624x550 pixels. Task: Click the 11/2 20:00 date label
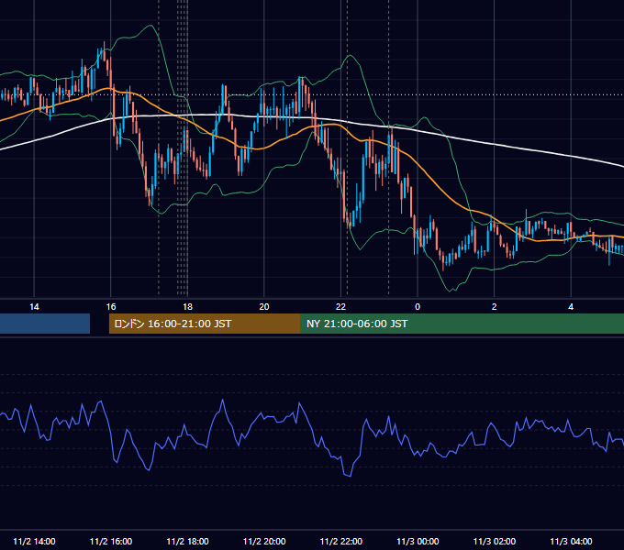click(264, 541)
